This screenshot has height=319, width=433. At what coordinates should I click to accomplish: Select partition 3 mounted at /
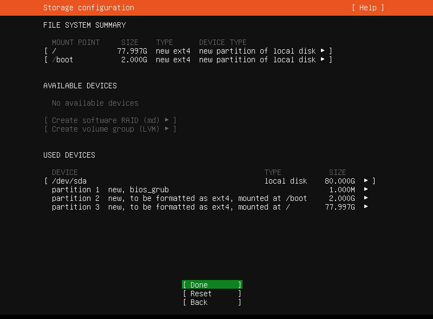(x=210, y=207)
